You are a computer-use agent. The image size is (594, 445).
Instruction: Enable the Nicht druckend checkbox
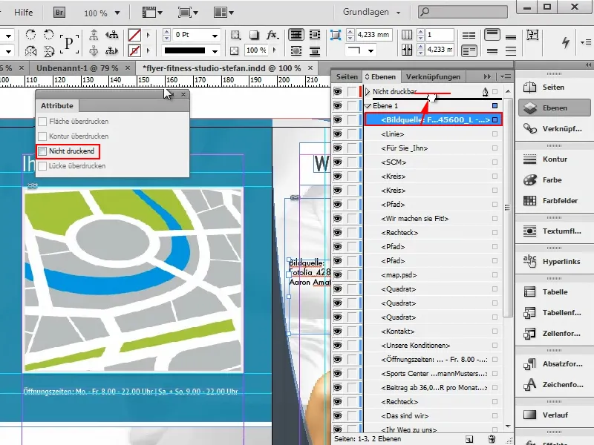pyautogui.click(x=42, y=151)
